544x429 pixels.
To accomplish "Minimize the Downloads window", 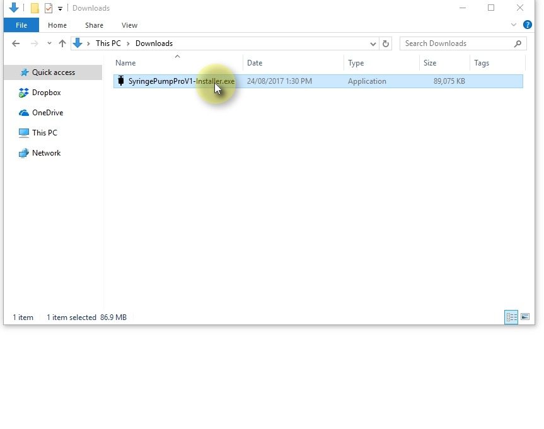I will pyautogui.click(x=463, y=8).
